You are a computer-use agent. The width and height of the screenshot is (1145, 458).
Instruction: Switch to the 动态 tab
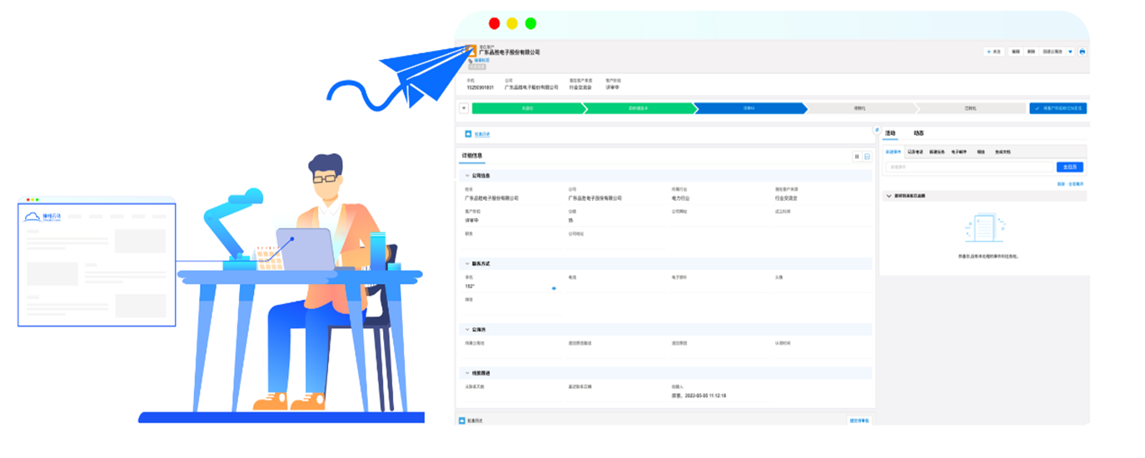pyautogui.click(x=918, y=133)
